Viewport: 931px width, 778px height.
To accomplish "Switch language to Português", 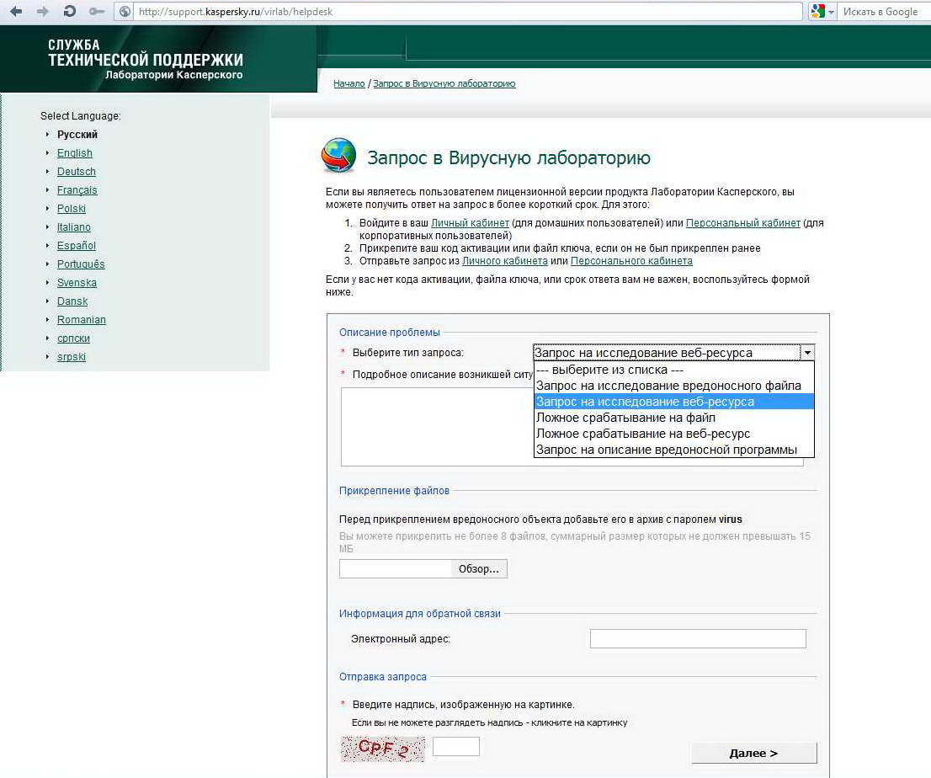I will (81, 264).
